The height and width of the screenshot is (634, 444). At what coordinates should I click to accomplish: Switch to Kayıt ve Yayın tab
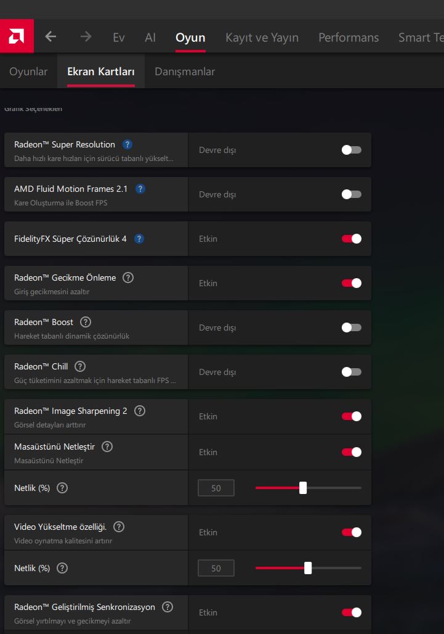262,38
